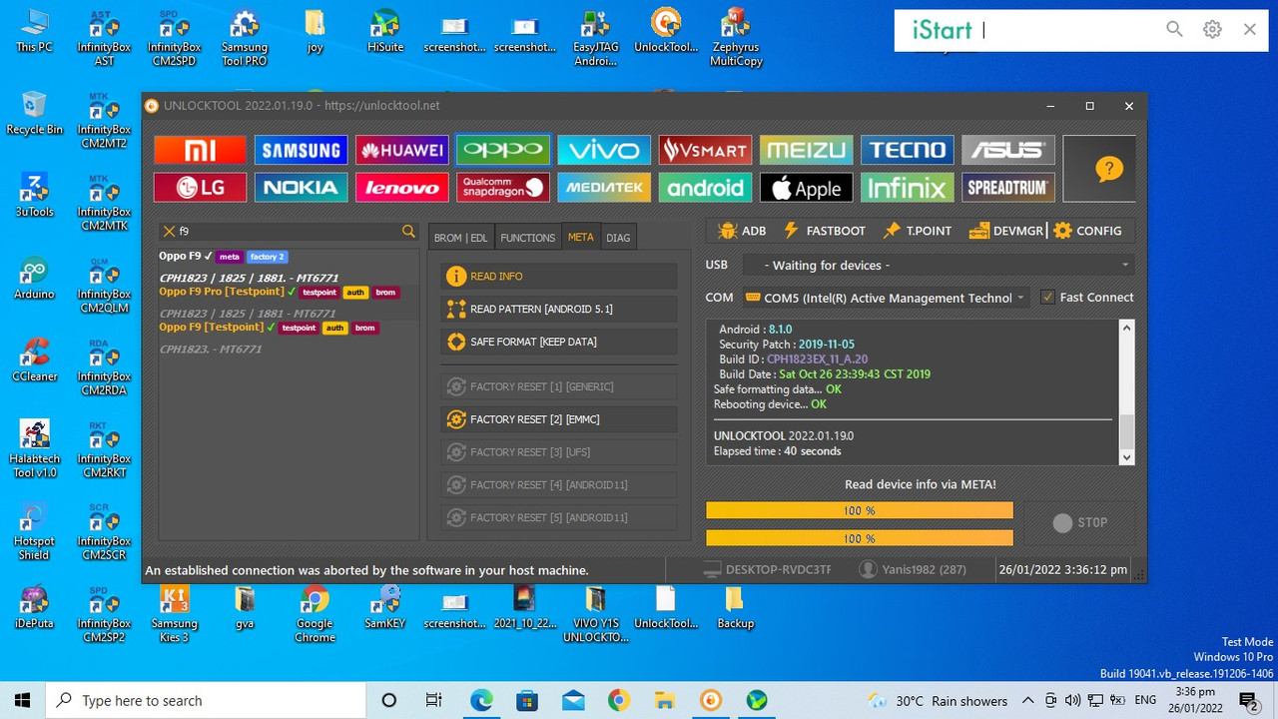Click SAFE FORMAT [KEEP DATA] button
Image resolution: width=1278 pixels, height=719 pixels.
[x=559, y=342]
